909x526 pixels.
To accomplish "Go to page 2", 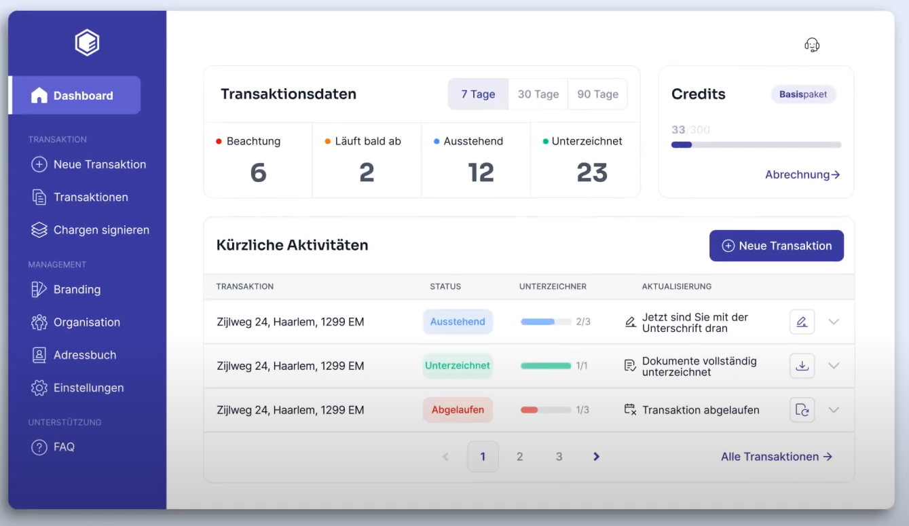I will [520, 457].
